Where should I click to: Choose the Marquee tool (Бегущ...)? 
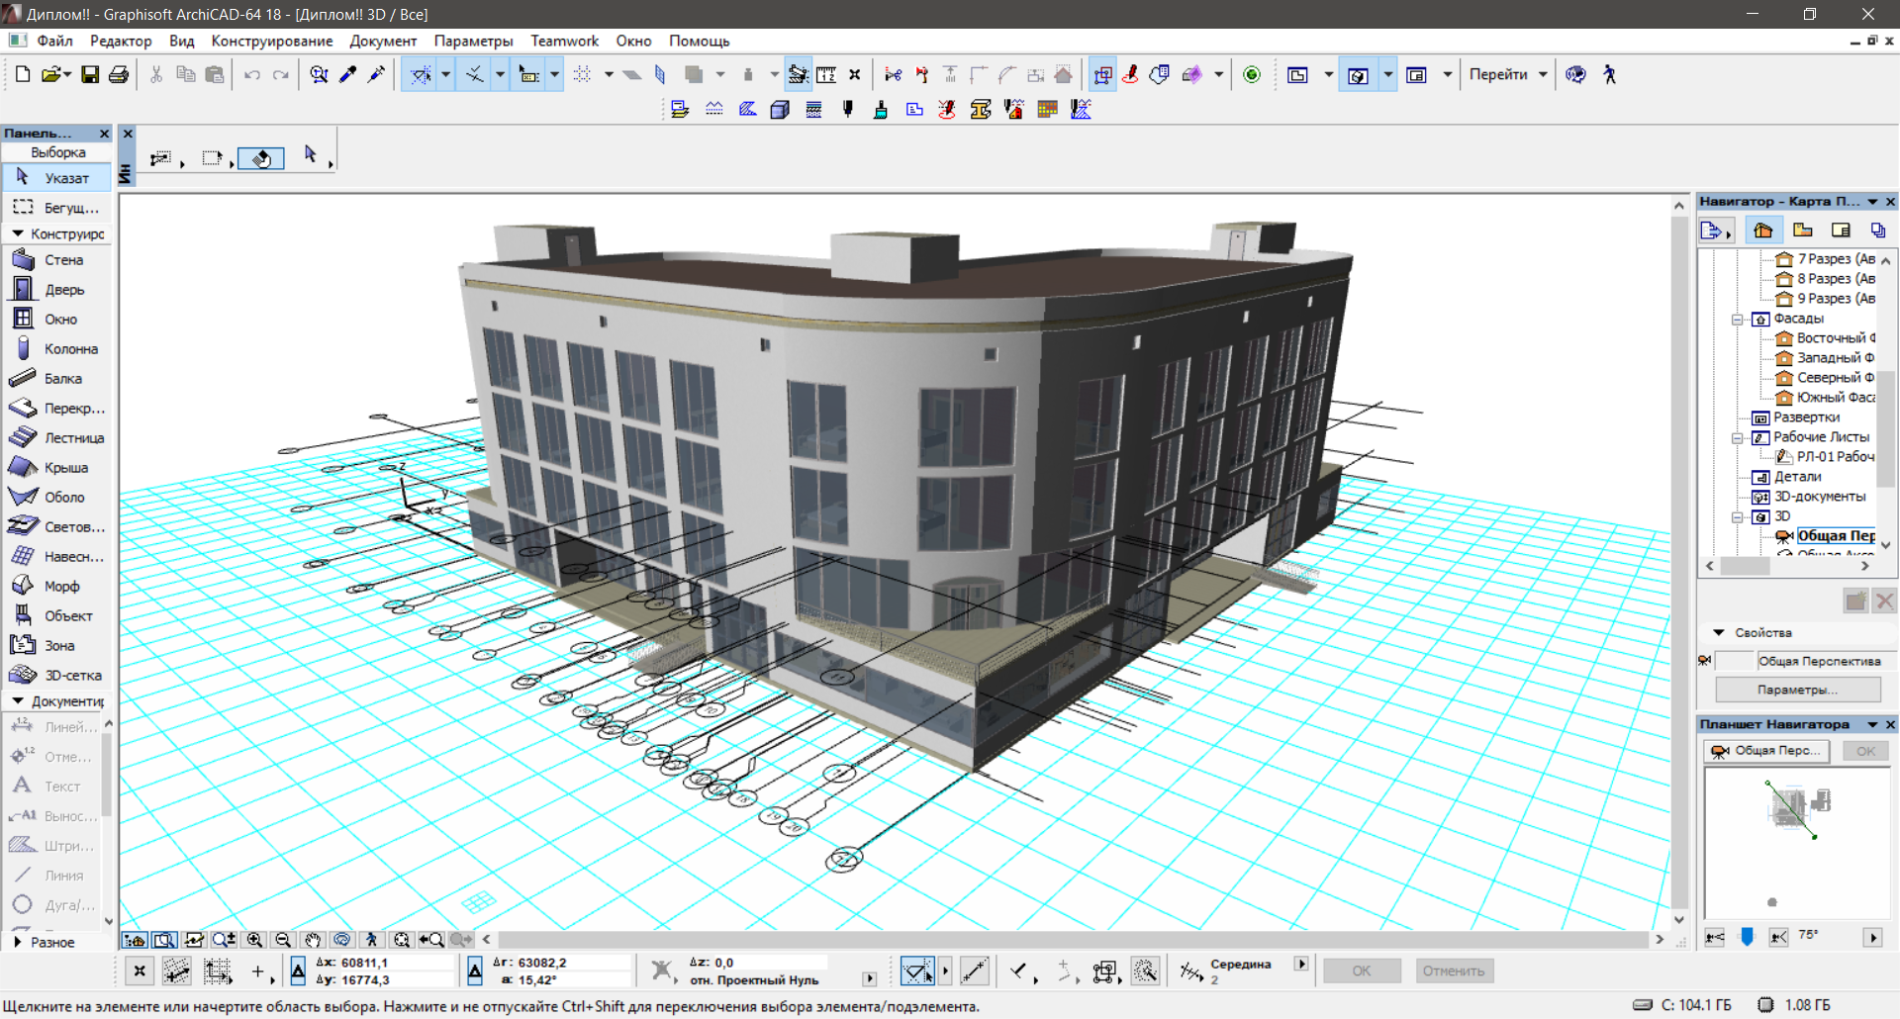point(57,208)
